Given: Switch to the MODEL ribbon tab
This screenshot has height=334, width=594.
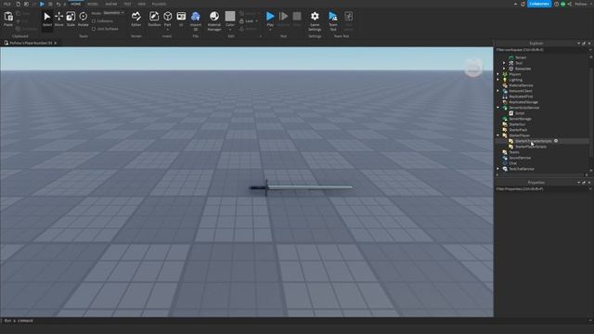Looking at the screenshot, I should pyautogui.click(x=93, y=4).
